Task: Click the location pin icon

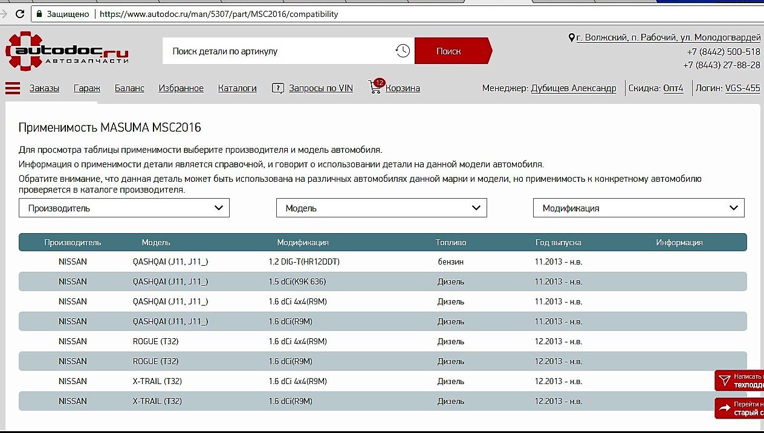Action: click(x=572, y=37)
